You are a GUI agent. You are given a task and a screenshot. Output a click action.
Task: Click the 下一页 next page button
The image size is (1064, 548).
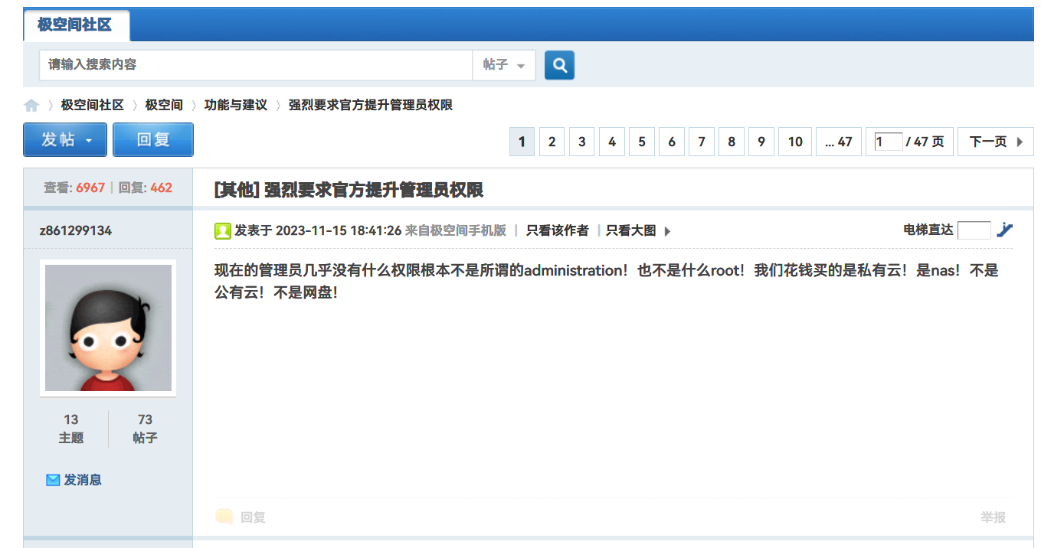coord(996,142)
